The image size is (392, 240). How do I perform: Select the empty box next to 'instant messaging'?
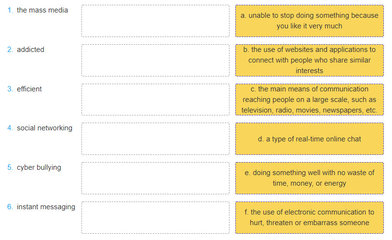tap(155, 217)
